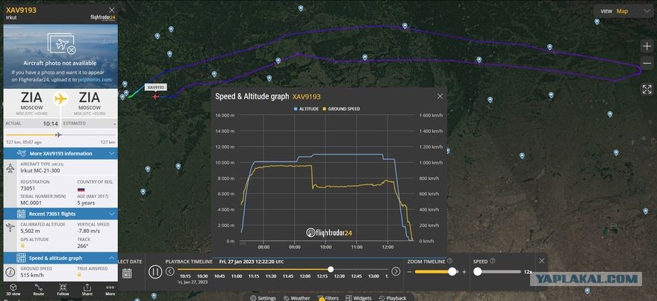Click serial number MC.0001
This screenshot has height=301, width=657.
click(30, 203)
